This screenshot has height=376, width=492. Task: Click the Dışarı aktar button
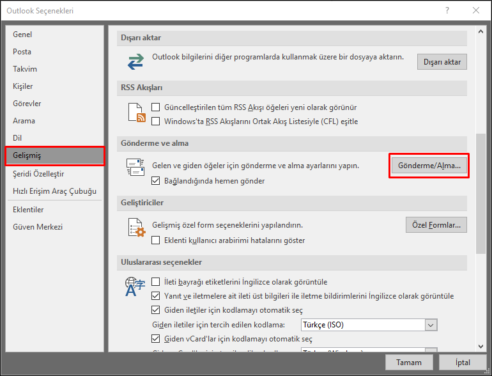442,62
